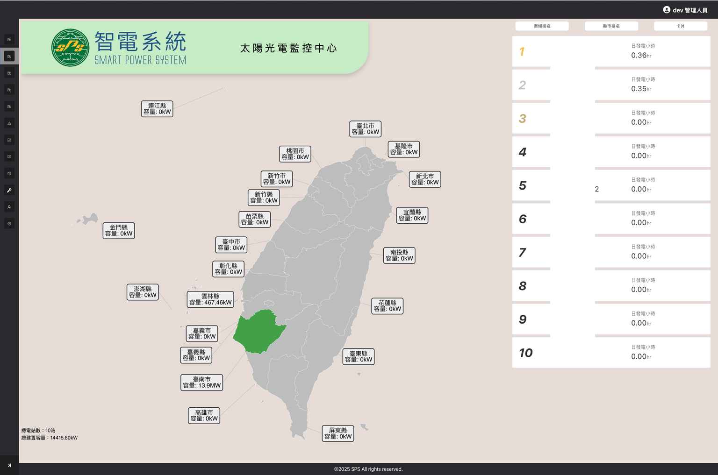Click the 臺中市 capacity label
This screenshot has width=718, height=475.
click(231, 245)
